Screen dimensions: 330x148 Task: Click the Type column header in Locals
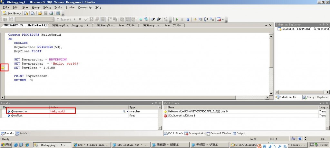point(143,107)
